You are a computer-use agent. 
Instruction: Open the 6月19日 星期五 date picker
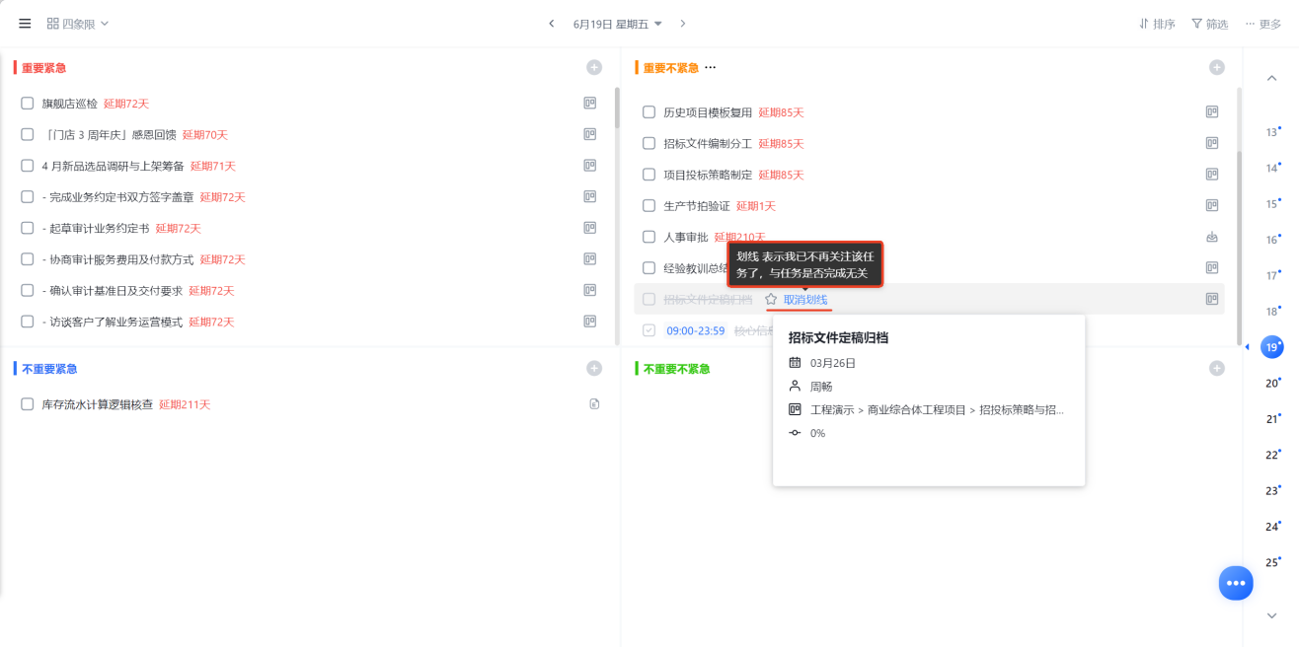point(617,24)
